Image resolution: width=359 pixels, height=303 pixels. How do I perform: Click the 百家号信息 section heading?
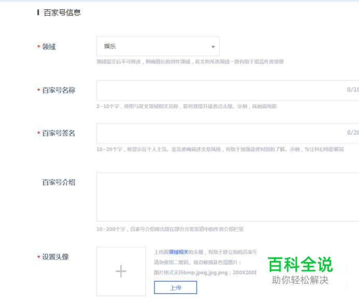62,12
